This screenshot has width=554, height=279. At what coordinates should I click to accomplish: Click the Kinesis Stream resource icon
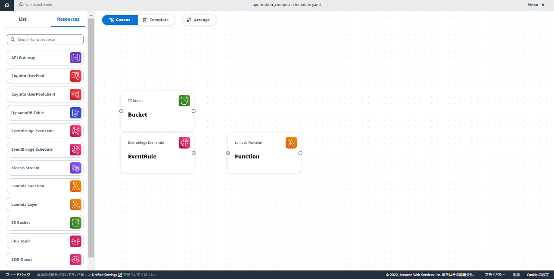[75, 168]
